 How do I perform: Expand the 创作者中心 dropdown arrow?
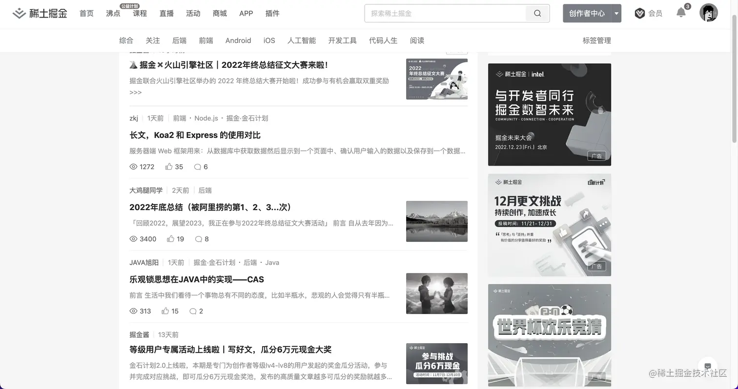pos(616,14)
